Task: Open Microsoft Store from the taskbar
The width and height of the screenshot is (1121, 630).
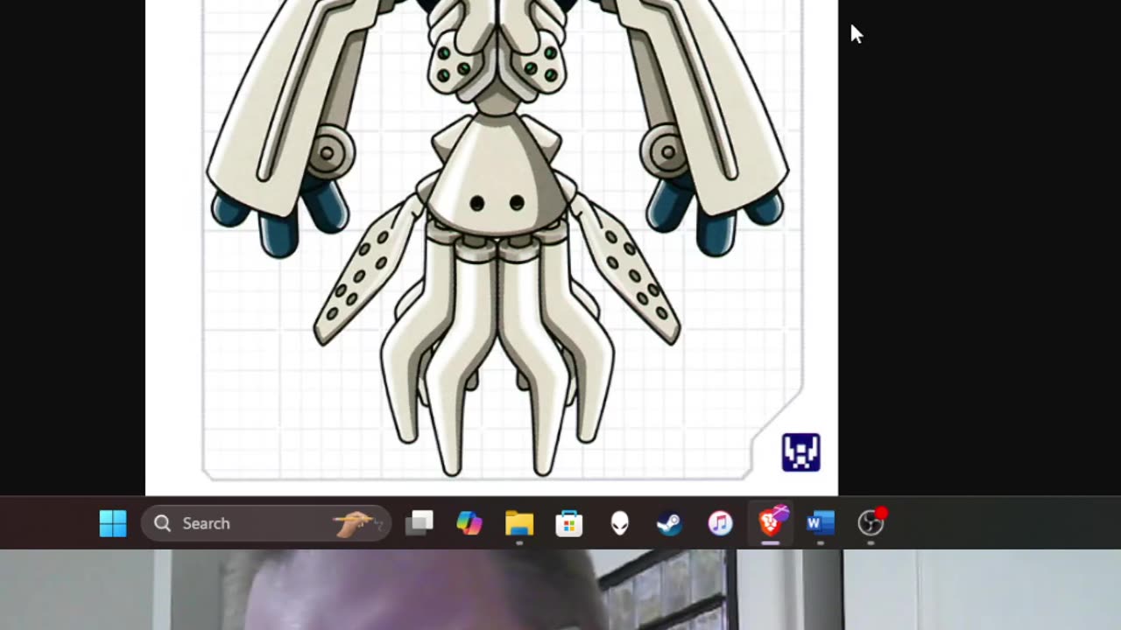Action: pyautogui.click(x=569, y=523)
